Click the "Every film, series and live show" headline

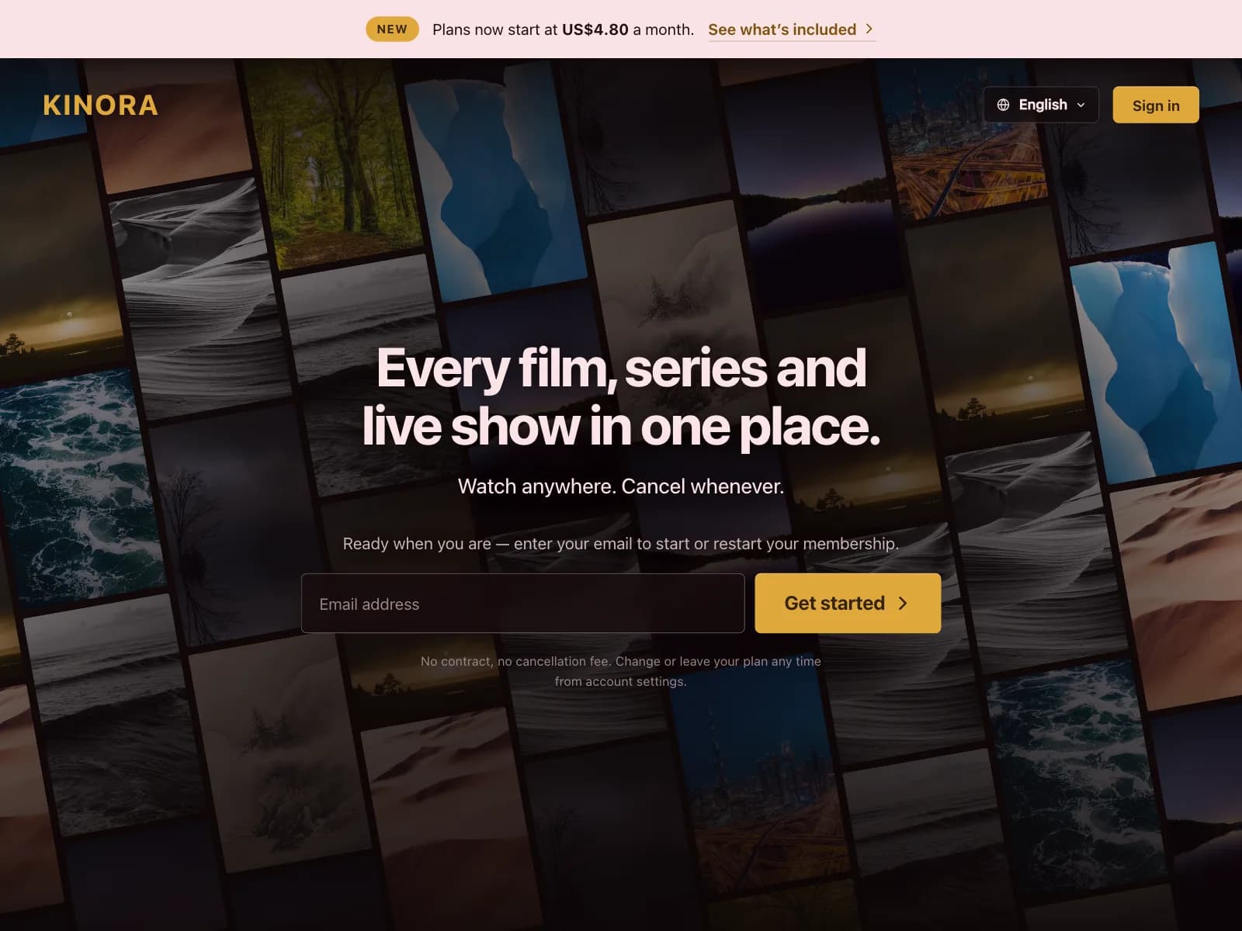tap(621, 396)
